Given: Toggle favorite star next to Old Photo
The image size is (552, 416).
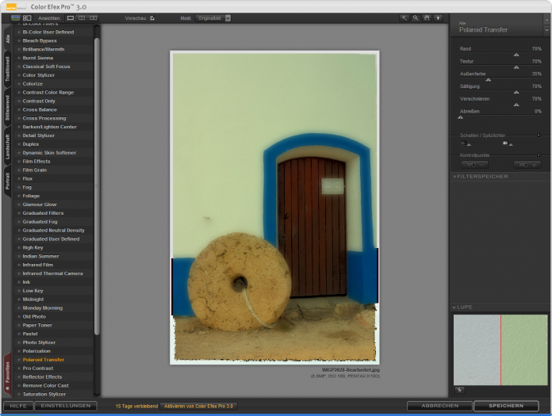Looking at the screenshot, I should (19, 317).
